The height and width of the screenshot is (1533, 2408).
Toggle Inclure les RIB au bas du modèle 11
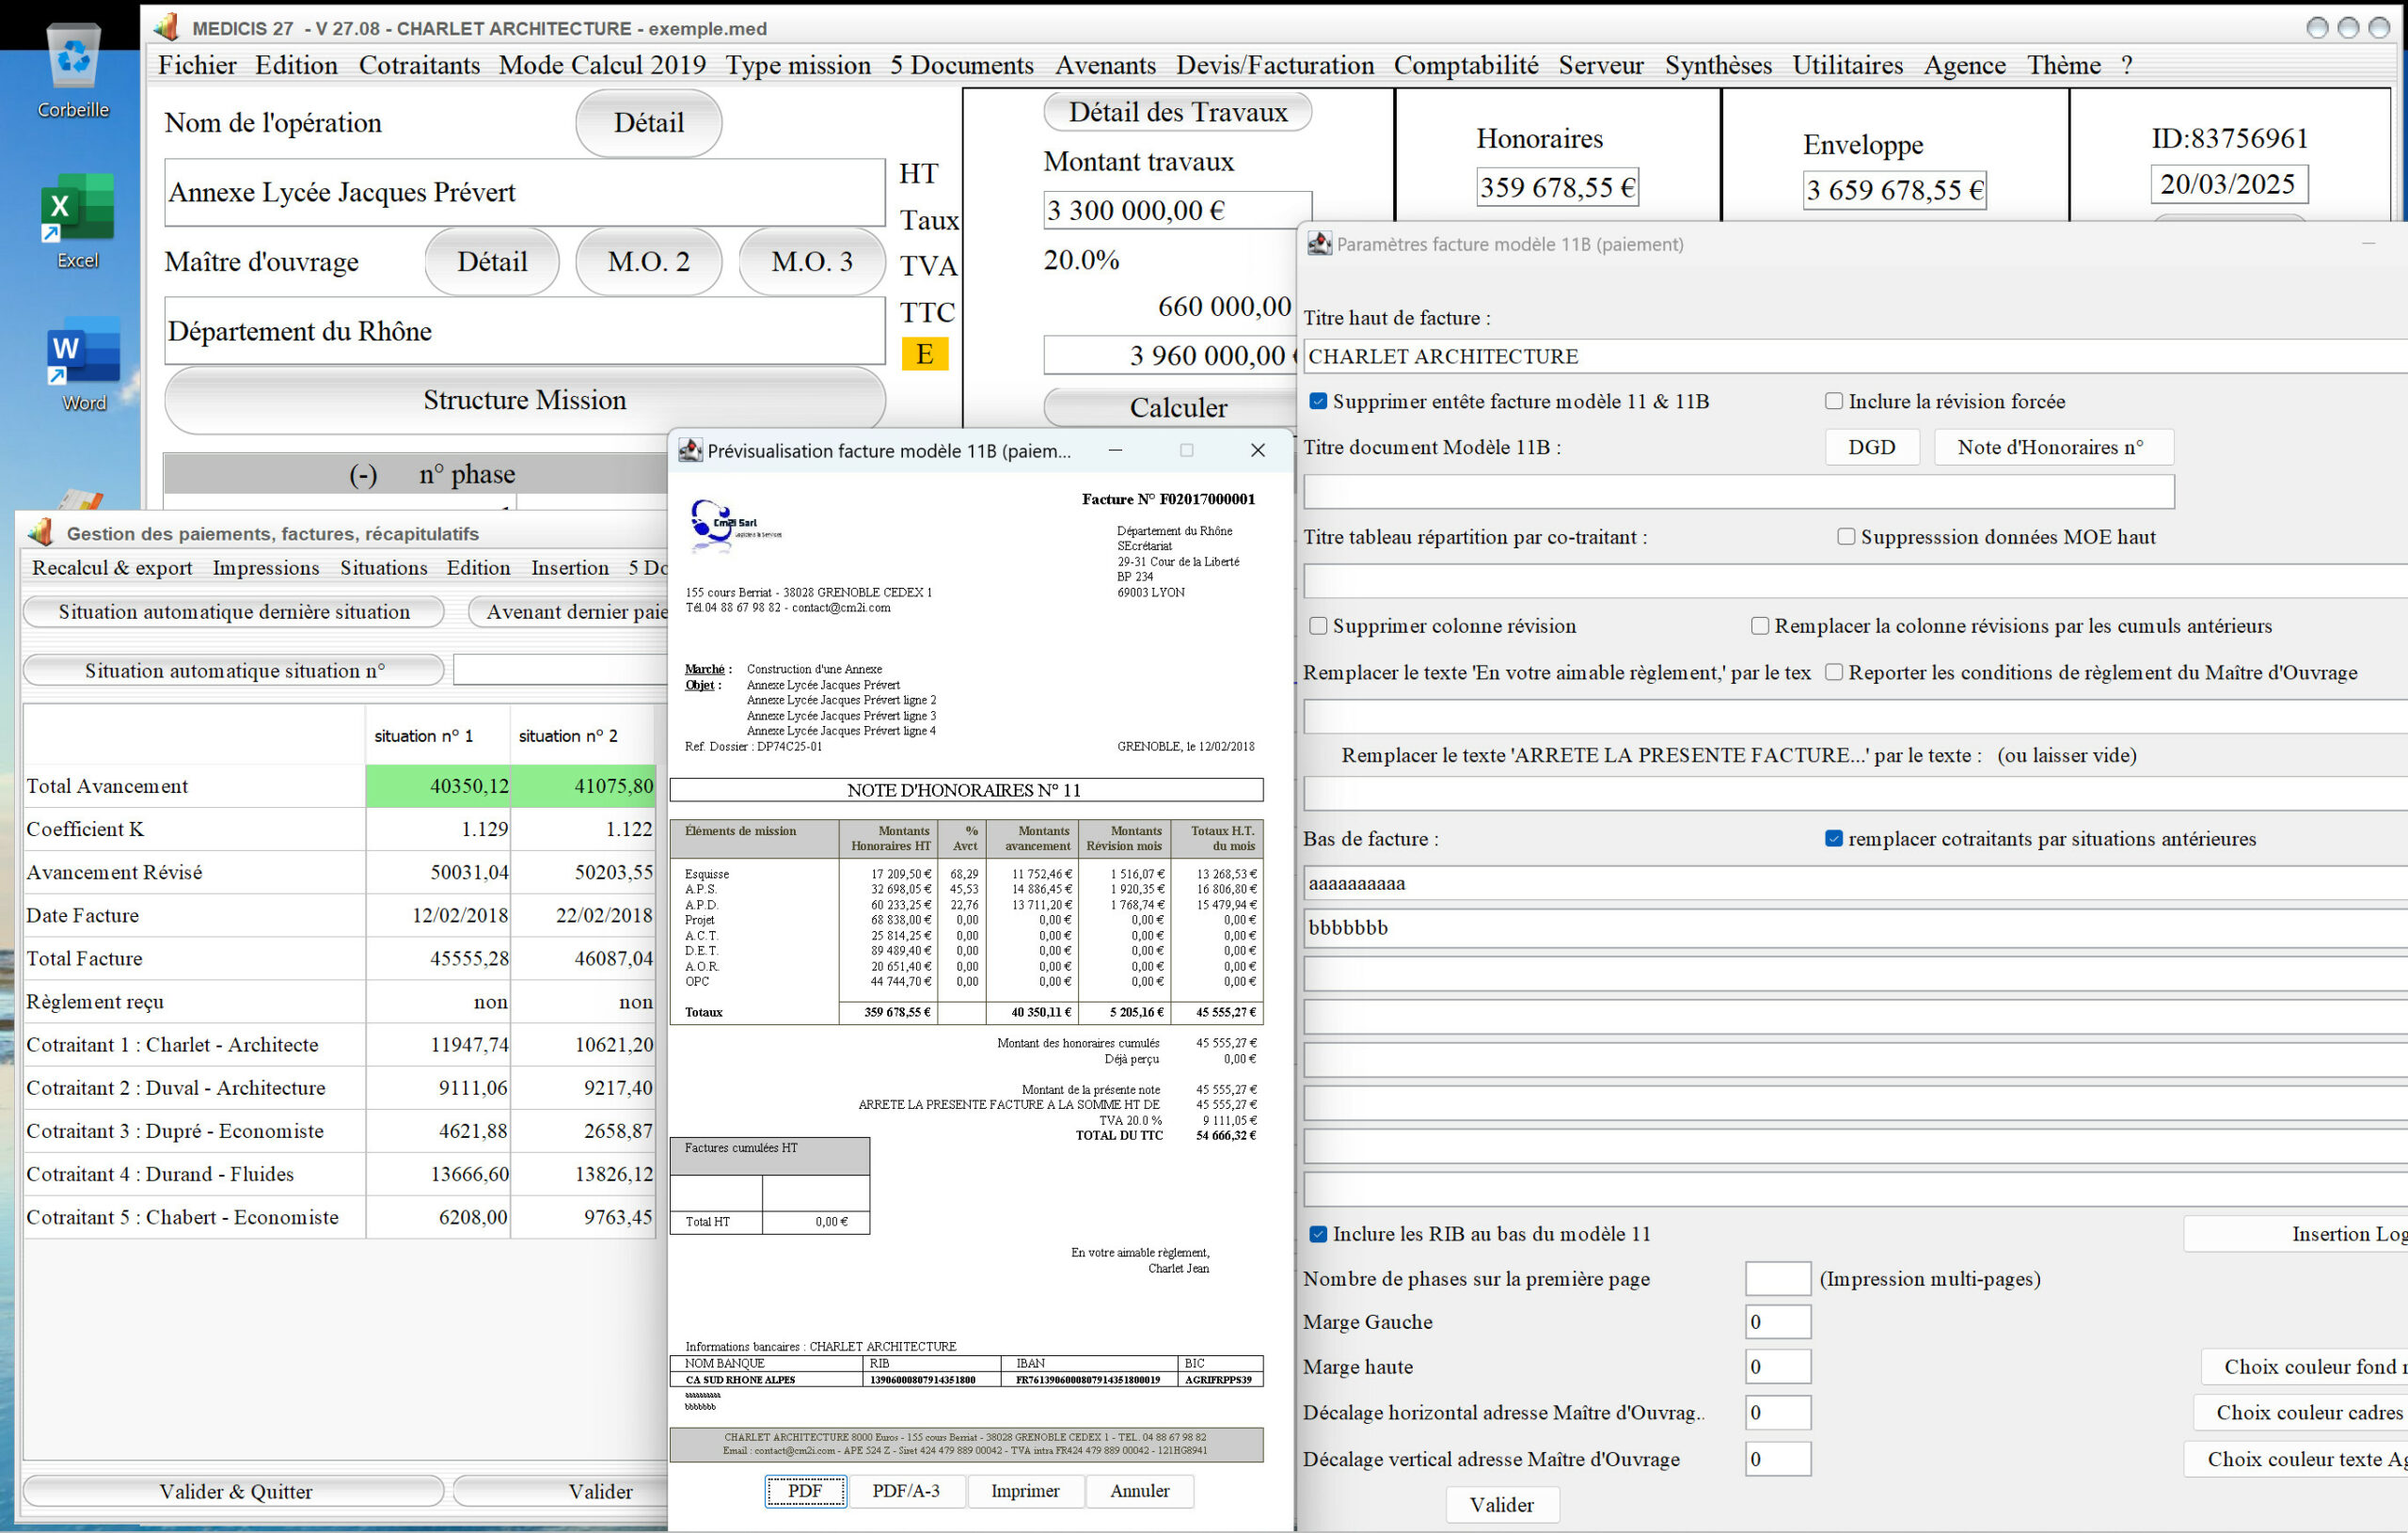[x=1318, y=1234]
